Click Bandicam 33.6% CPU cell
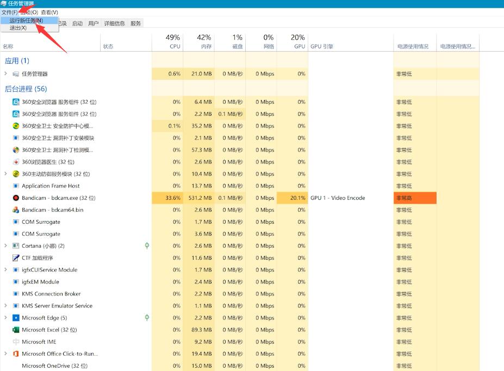Screen dimensions: 504x371 point(167,198)
